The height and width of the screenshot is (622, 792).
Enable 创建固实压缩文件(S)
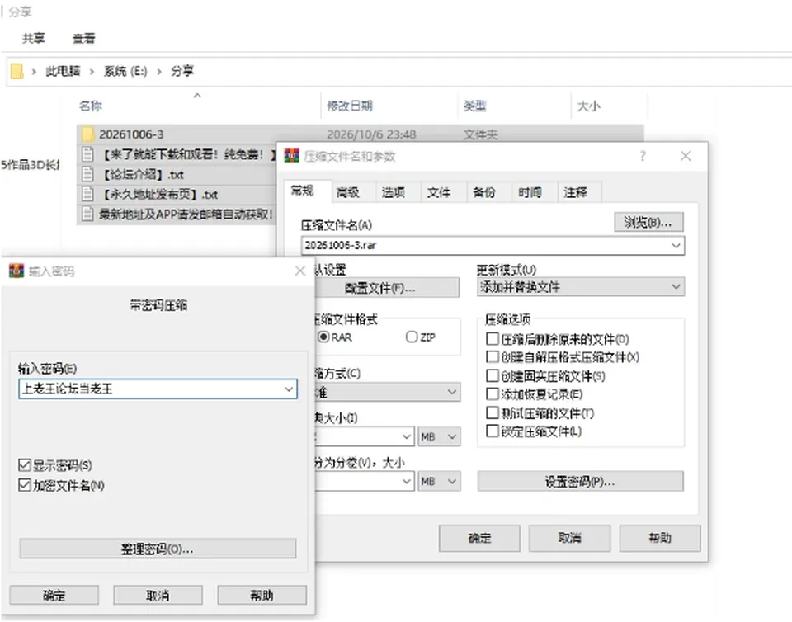pyautogui.click(x=492, y=375)
